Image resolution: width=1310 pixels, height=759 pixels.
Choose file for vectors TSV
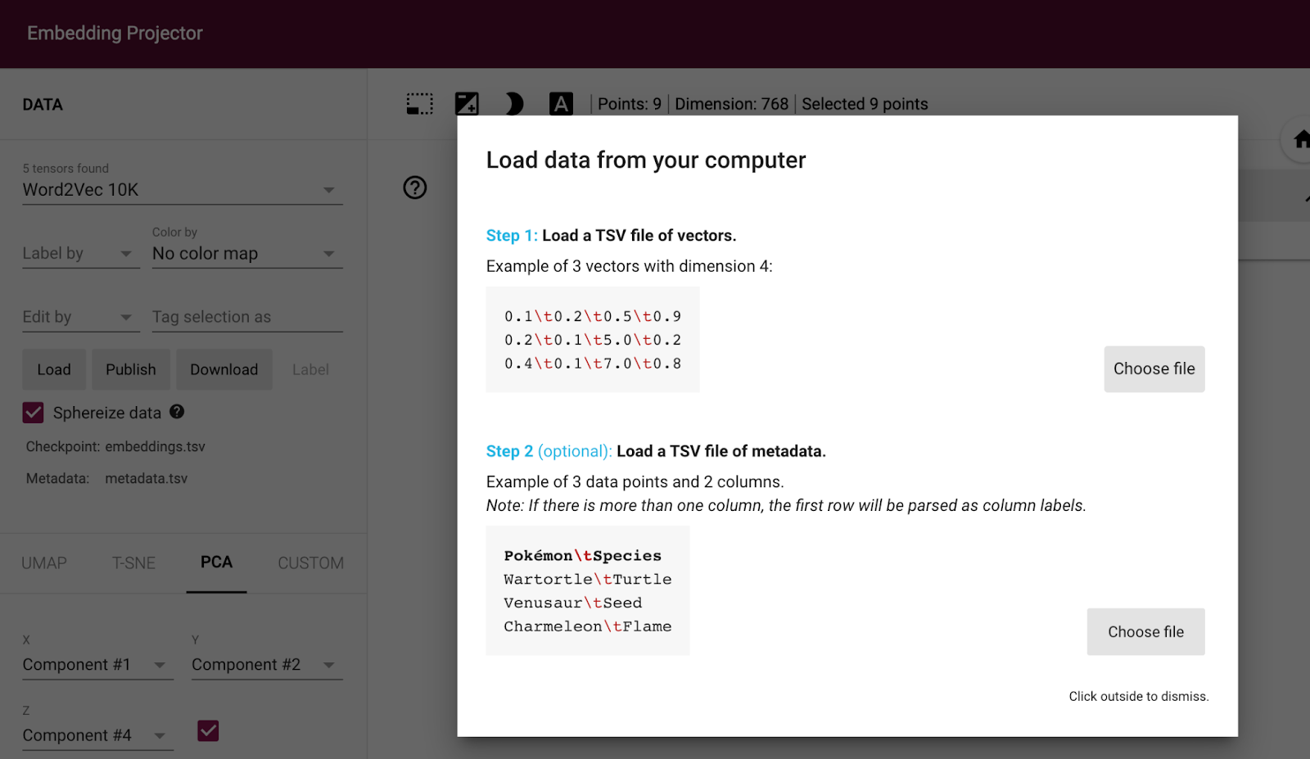[1154, 368]
